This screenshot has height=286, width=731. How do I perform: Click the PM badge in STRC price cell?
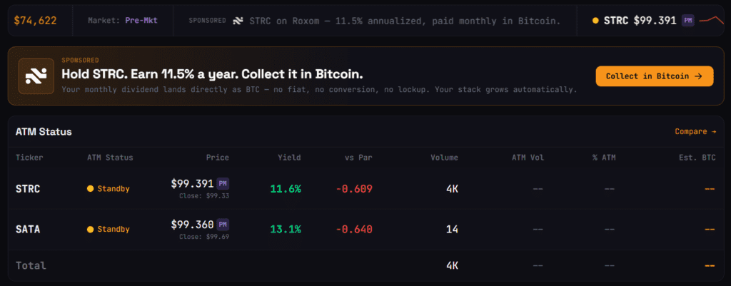pyautogui.click(x=223, y=183)
